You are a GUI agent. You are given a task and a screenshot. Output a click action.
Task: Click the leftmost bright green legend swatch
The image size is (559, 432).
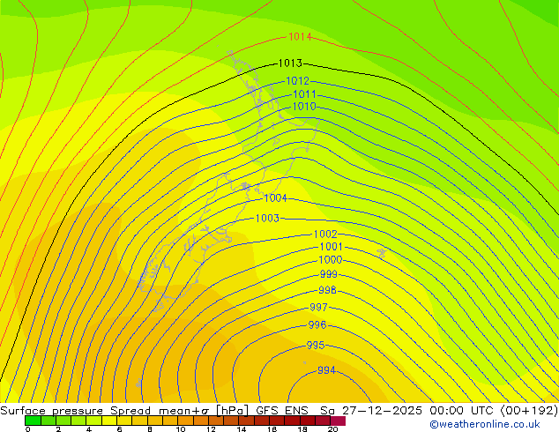tap(33, 421)
